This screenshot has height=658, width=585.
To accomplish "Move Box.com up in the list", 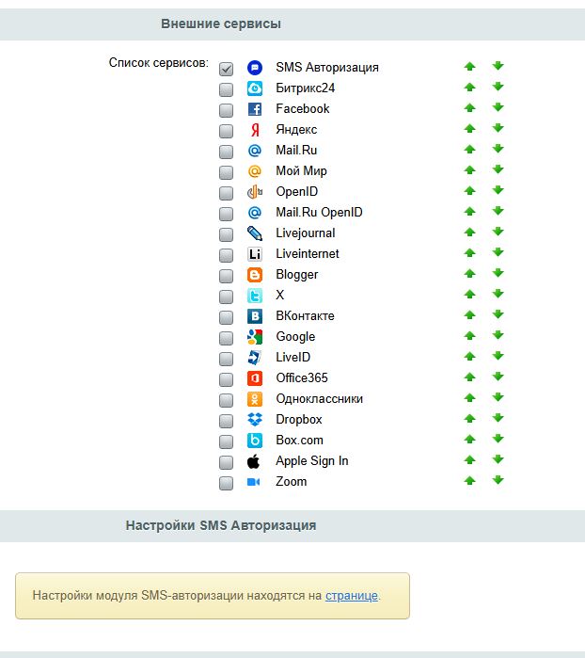I will pos(469,441).
